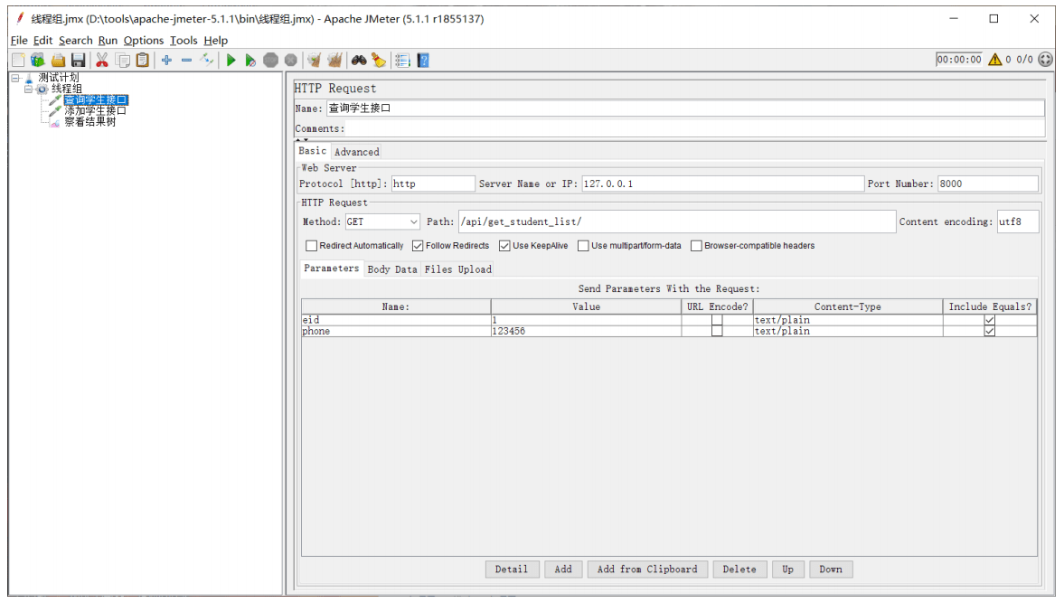Click the Add from Clipboard button
The image size is (1064, 603).
[x=647, y=569]
